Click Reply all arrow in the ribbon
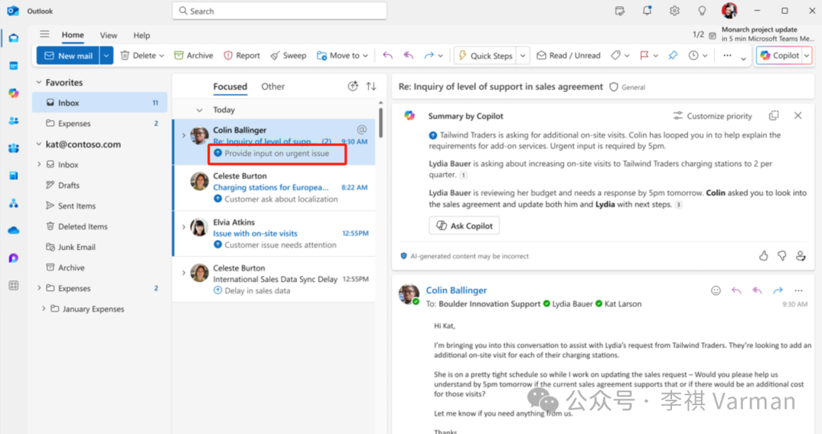 408,55
